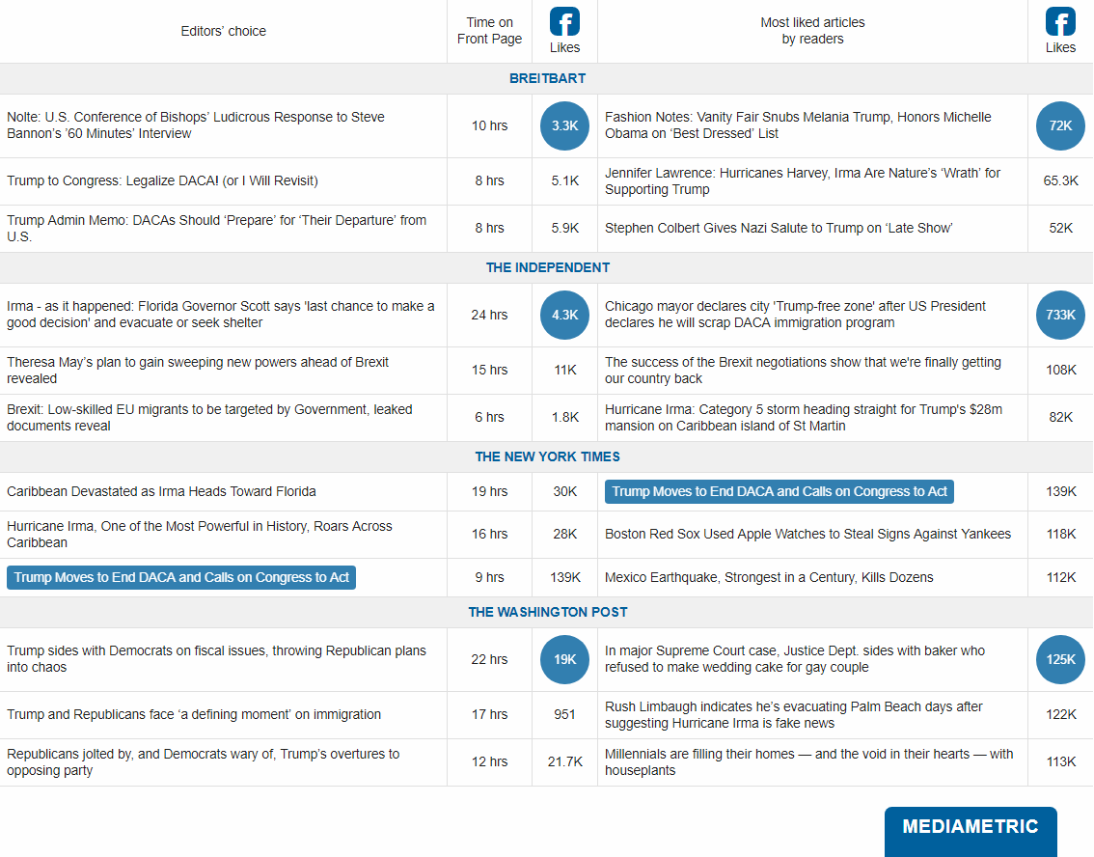Select THE WASHINGTON POST section header
Viewport: 1094px width, 857px height.
tap(547, 612)
